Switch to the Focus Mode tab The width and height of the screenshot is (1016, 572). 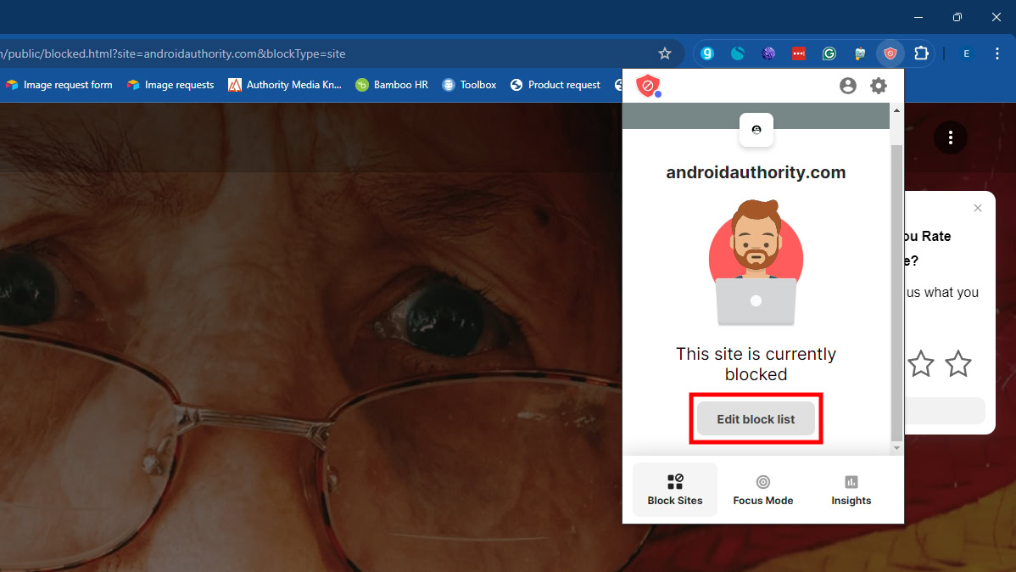click(762, 490)
